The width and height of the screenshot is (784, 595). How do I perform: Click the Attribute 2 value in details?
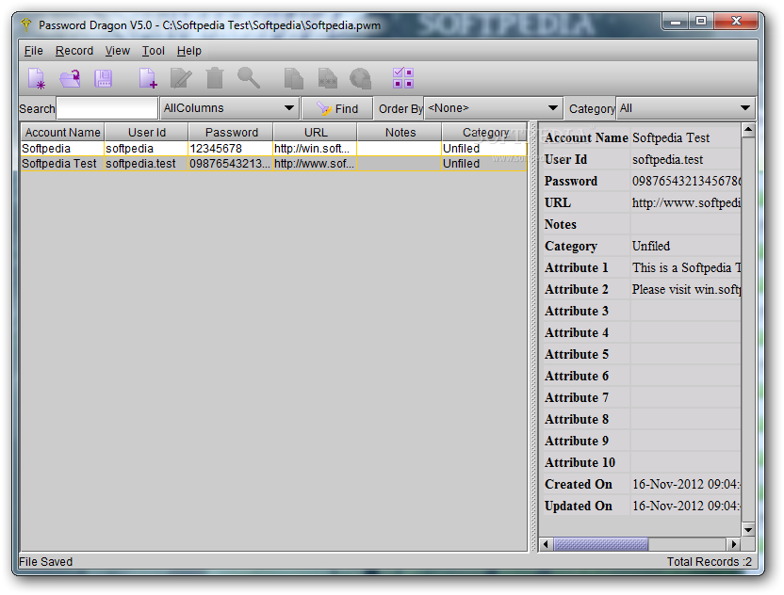coord(686,289)
